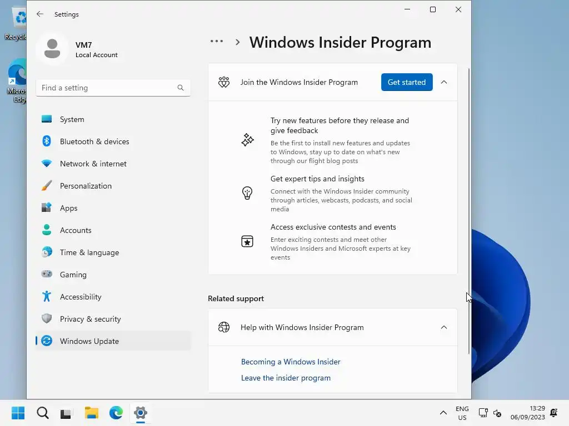Image resolution: width=569 pixels, height=426 pixels.
Task: Click the Related support heading
Action: (236, 298)
